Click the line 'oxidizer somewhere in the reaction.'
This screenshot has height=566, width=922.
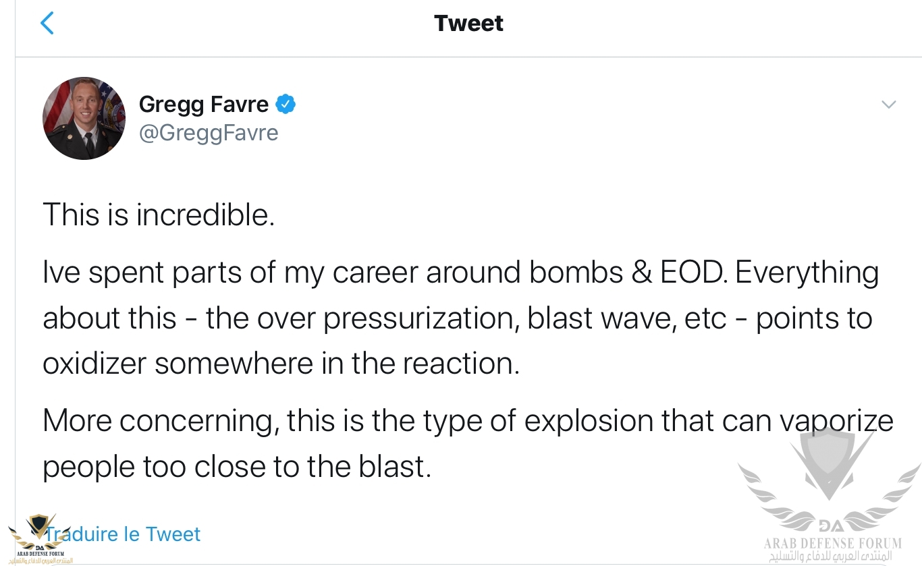point(281,364)
